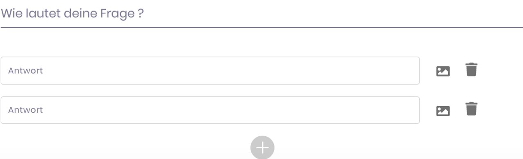Delete the first answer with trash icon
The image size is (523, 159).
pyautogui.click(x=471, y=70)
